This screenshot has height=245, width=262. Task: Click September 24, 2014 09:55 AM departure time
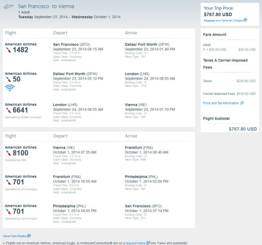tap(78, 109)
